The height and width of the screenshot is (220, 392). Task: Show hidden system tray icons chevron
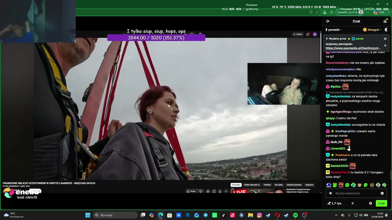coord(336,215)
